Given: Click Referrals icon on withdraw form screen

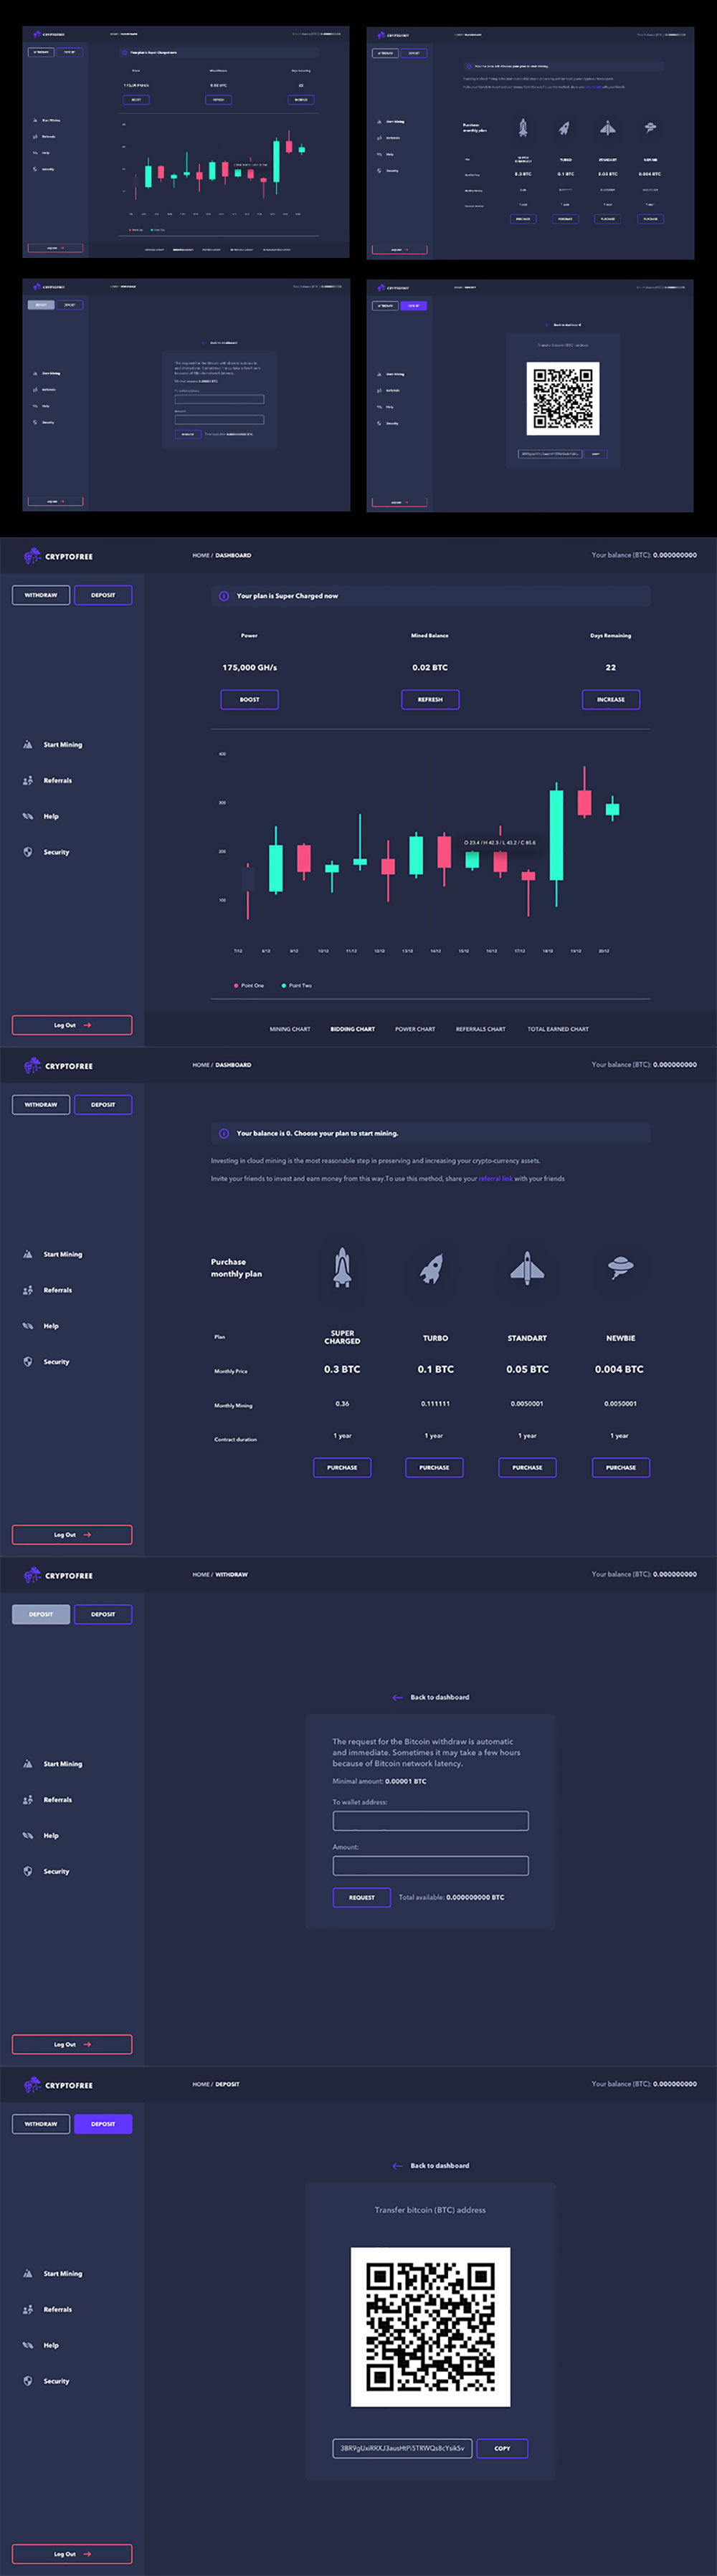Looking at the screenshot, I should tap(28, 1800).
